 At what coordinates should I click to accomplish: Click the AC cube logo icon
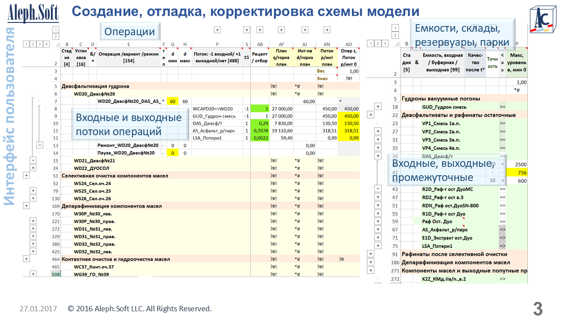point(541,20)
